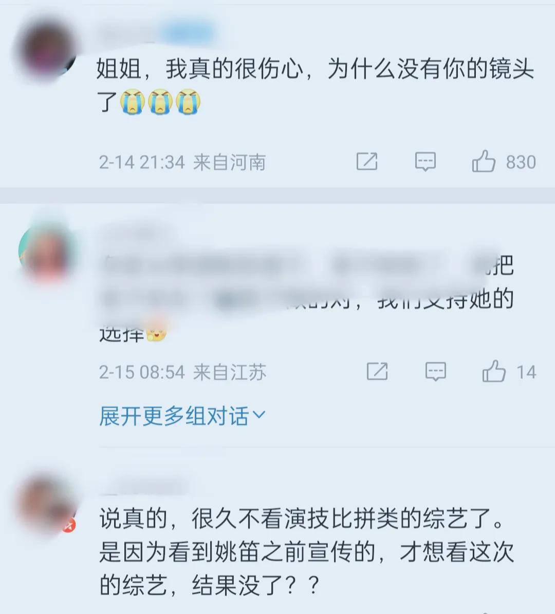Screen dimensions: 555x614
Task: Open comment starting 说真的，很久不看演技比拼
Action: (306, 552)
